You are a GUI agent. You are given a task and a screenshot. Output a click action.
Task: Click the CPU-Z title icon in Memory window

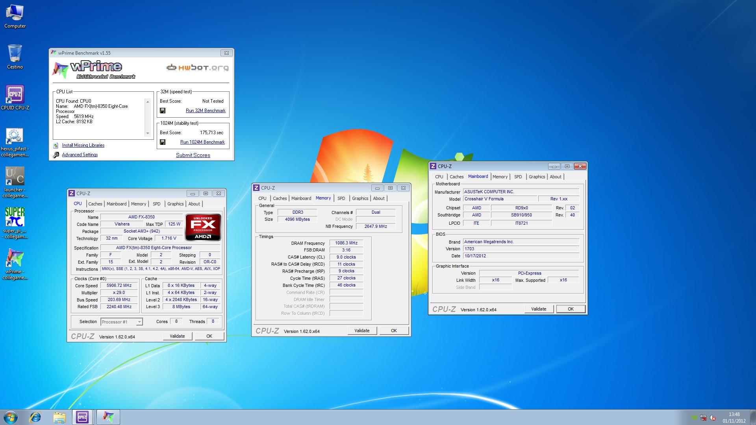point(256,188)
